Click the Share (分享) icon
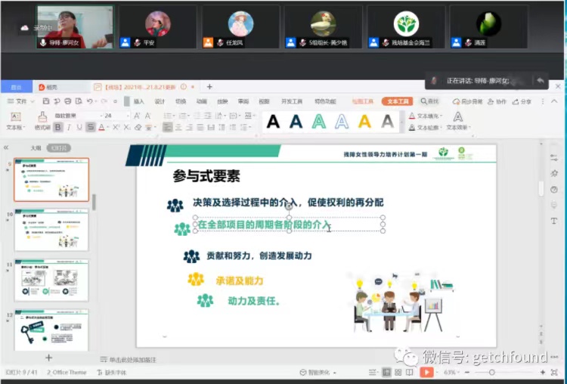 522,101
